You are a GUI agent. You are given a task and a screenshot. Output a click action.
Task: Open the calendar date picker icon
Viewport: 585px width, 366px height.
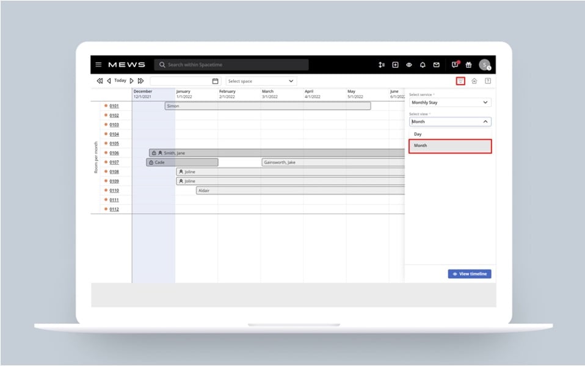215,81
